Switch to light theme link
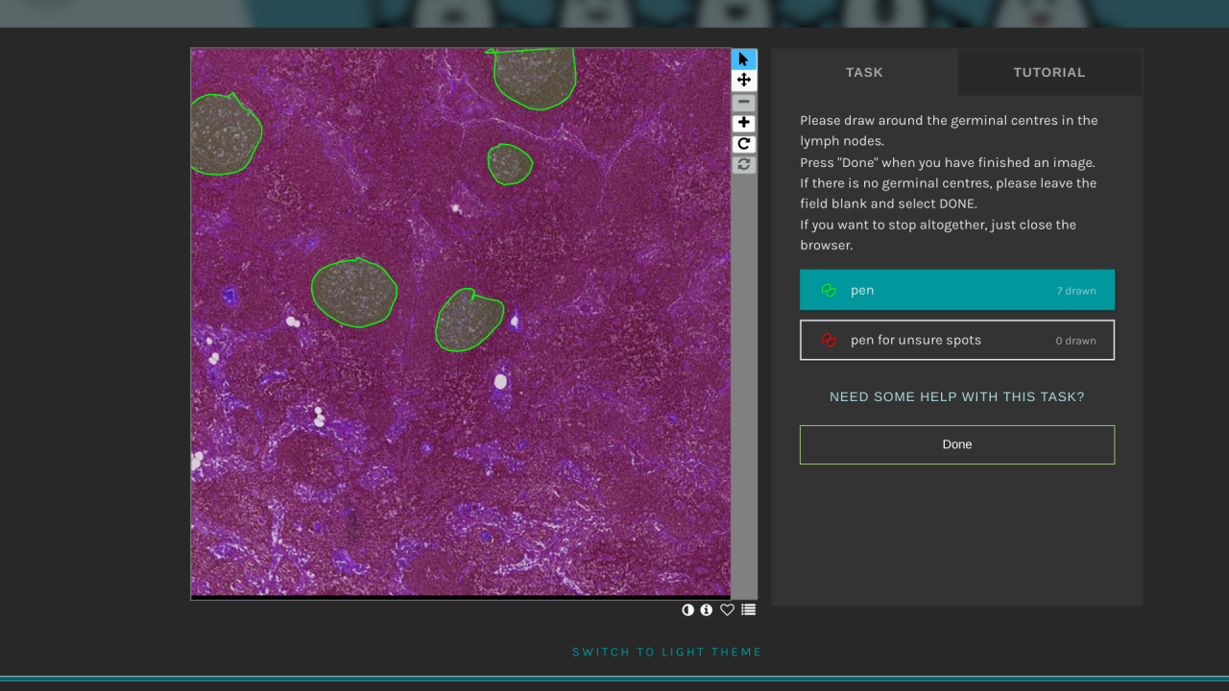1229x691 pixels. [x=667, y=652]
